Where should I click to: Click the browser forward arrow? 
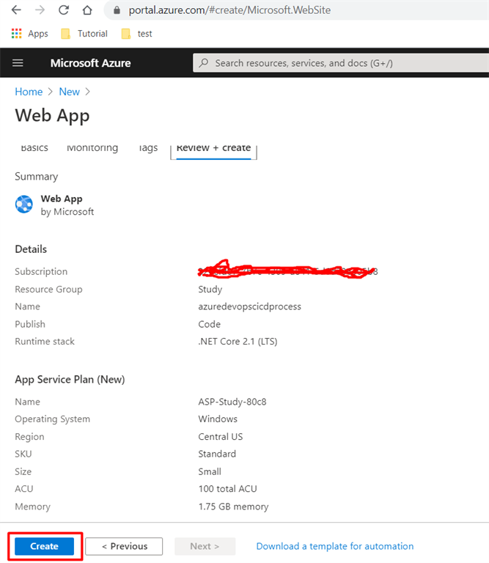pyautogui.click(x=40, y=10)
